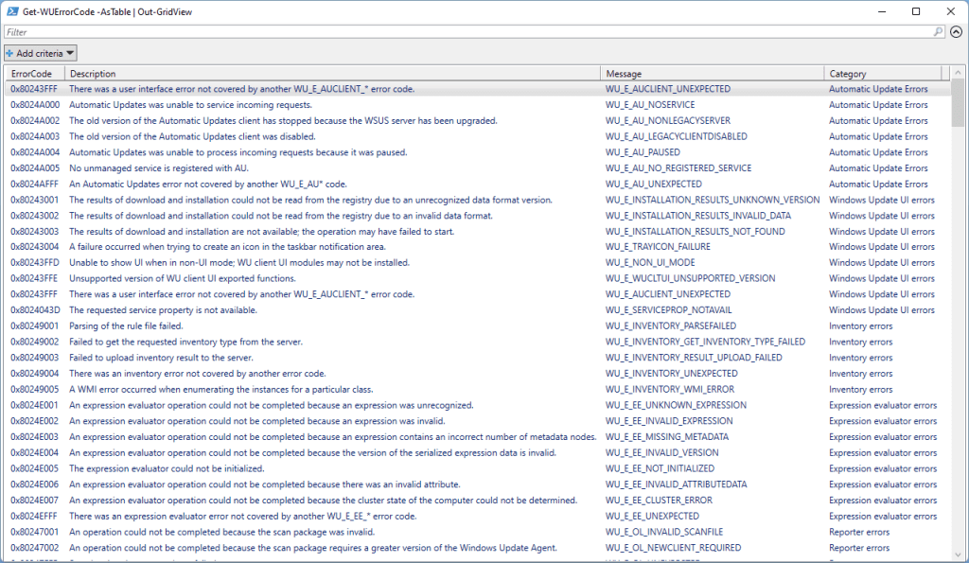969x563 pixels.
Task: Open the Add criteria dropdown
Action: click(41, 54)
